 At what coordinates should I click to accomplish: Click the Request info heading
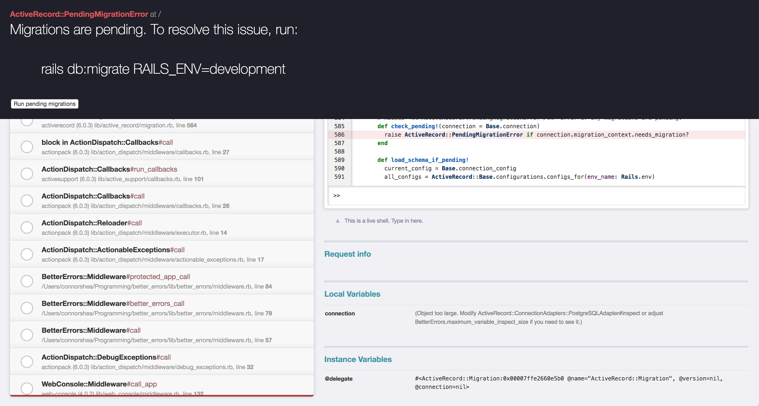tap(347, 254)
